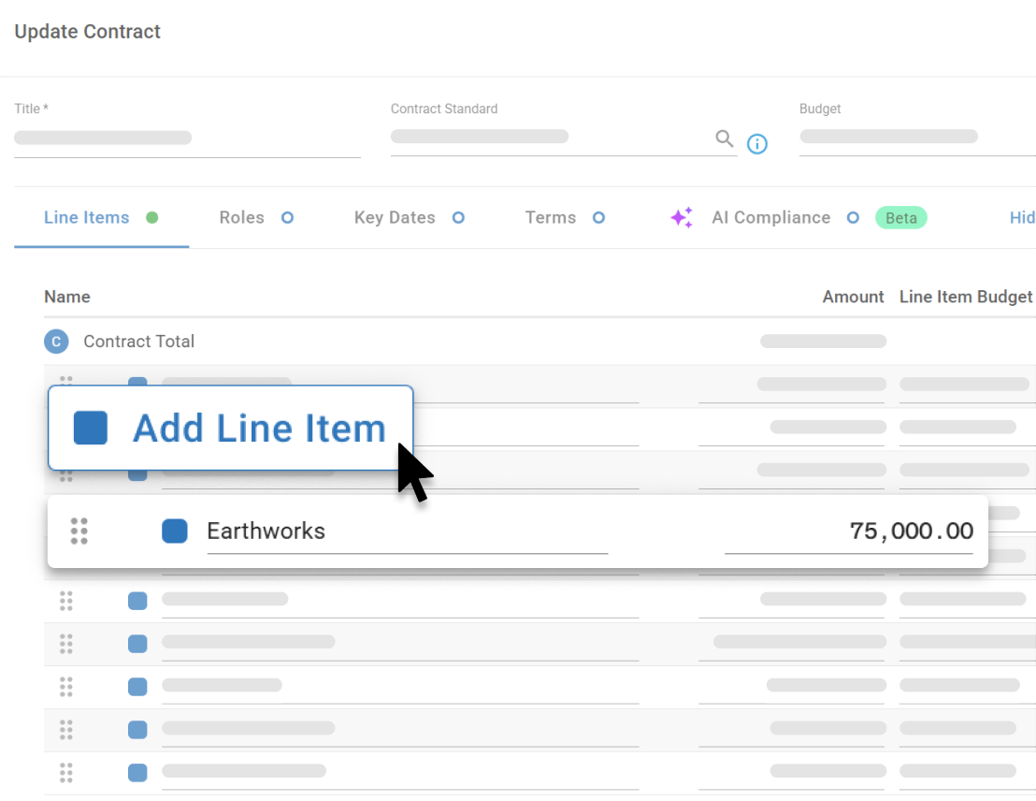The image size is (1036, 801).
Task: Toggle the blue checkbox beside Earthworks
Action: [175, 531]
